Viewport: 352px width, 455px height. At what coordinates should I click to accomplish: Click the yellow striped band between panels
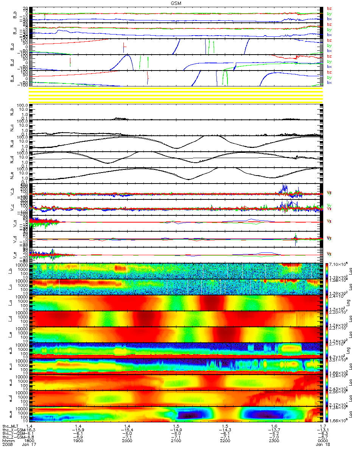176,94
